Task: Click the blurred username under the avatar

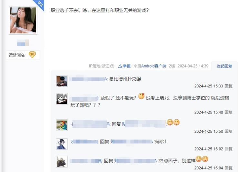Action: pos(23,43)
